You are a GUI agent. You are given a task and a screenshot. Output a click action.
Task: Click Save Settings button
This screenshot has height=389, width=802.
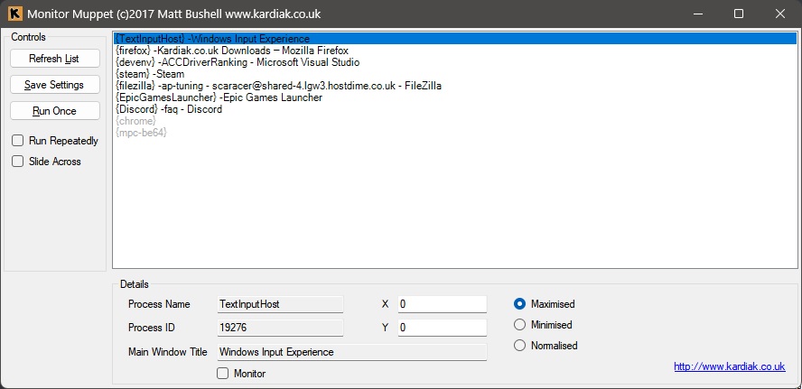click(55, 84)
